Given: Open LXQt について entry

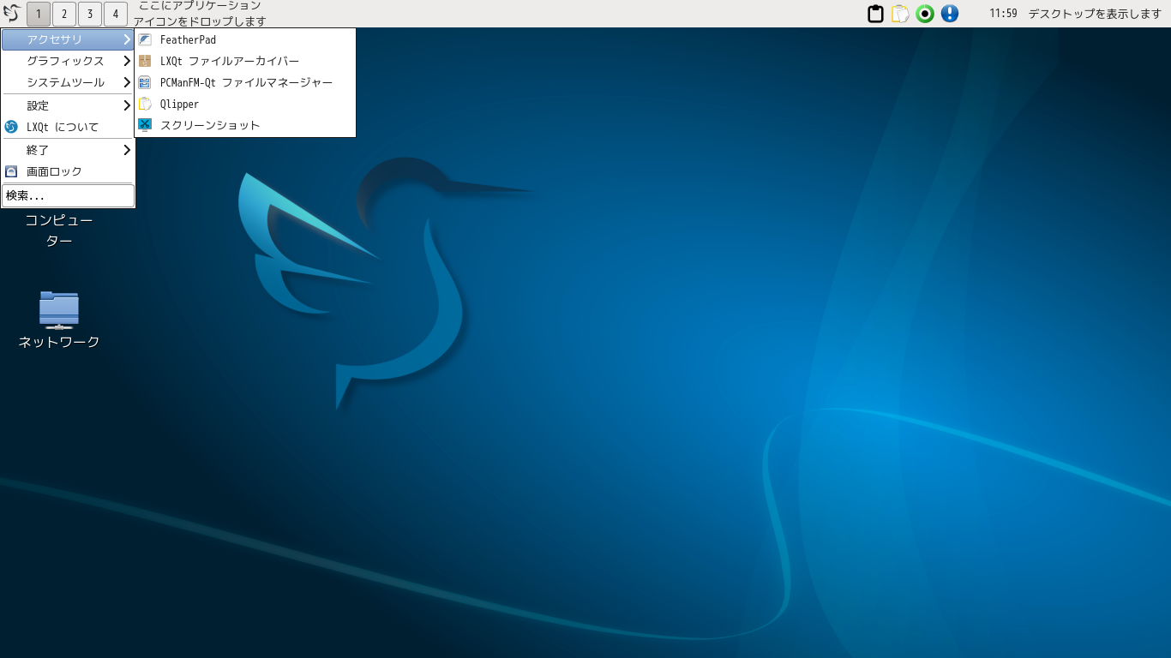Looking at the screenshot, I should (68, 127).
